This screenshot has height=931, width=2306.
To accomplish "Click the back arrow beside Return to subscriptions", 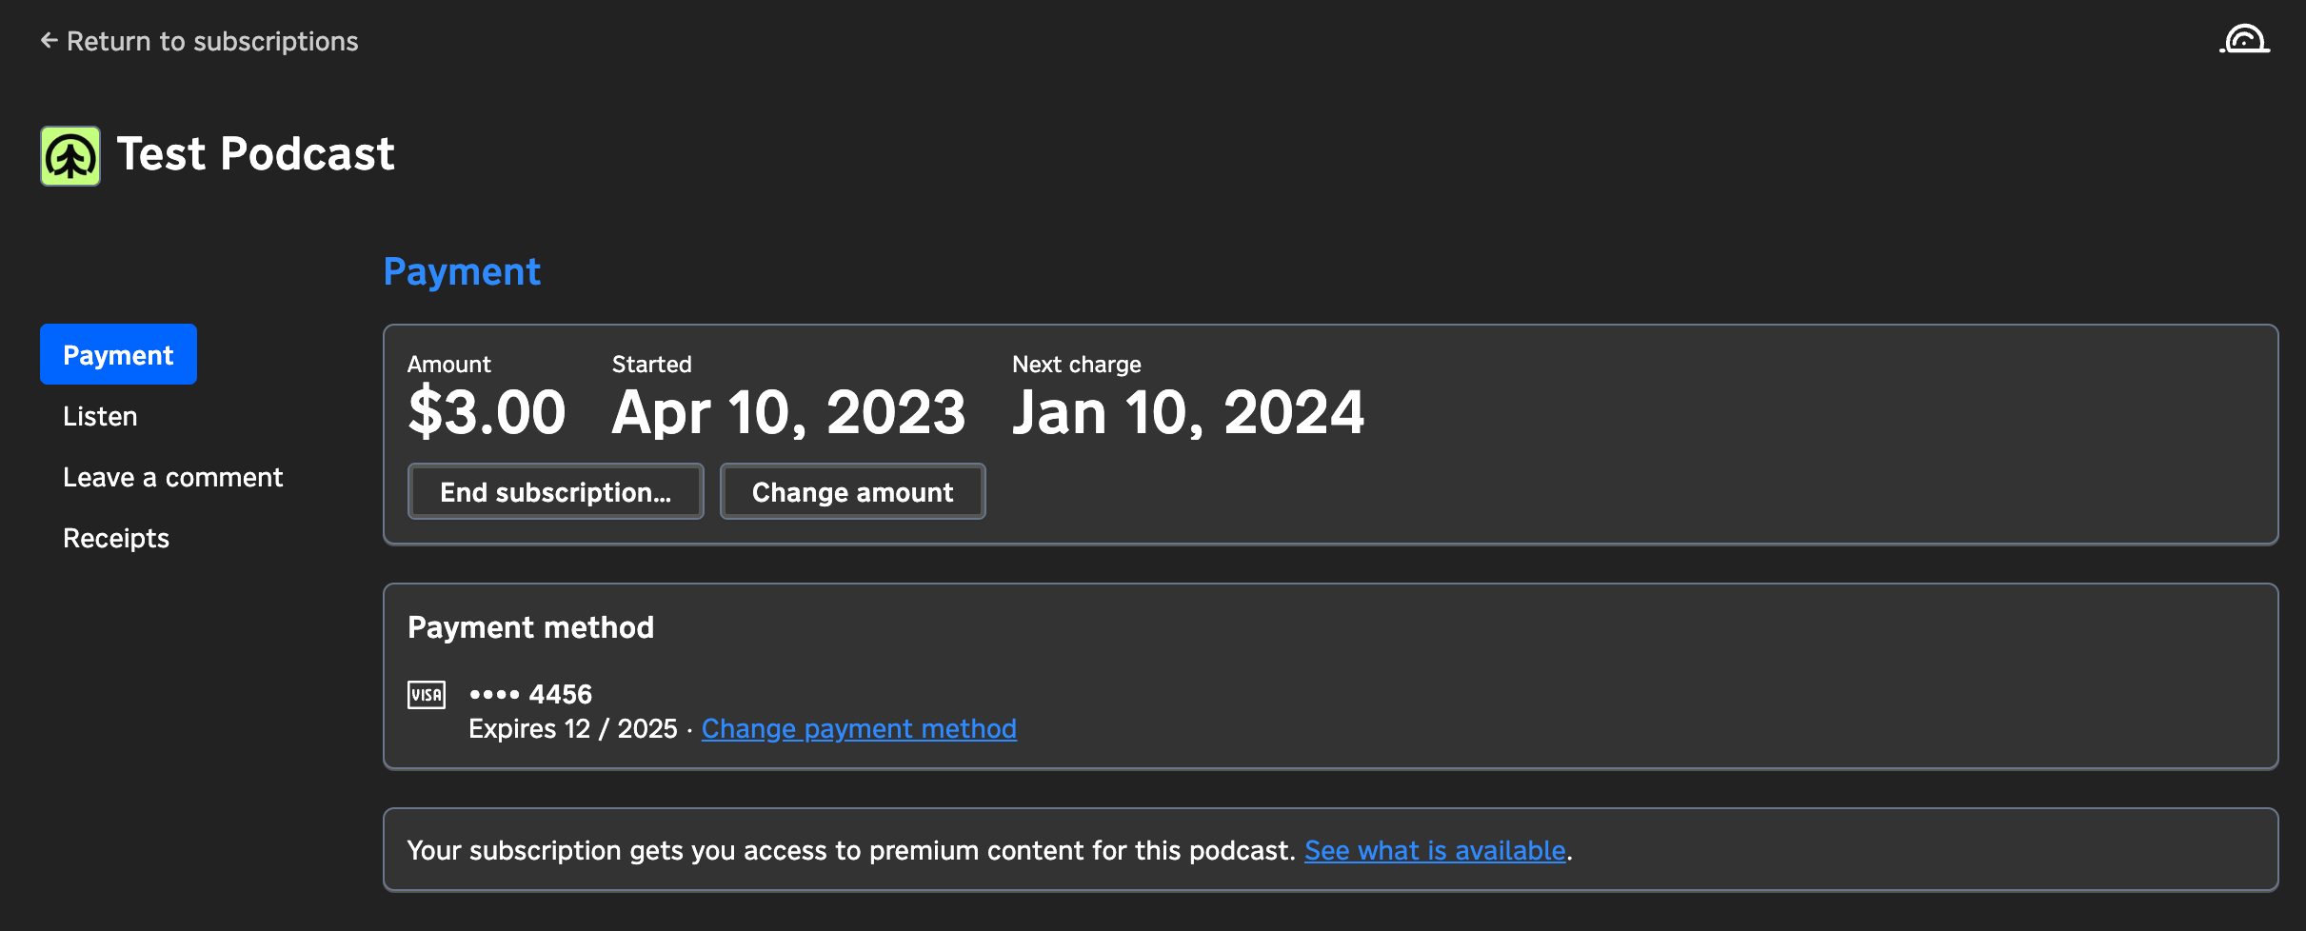I will pyautogui.click(x=48, y=40).
